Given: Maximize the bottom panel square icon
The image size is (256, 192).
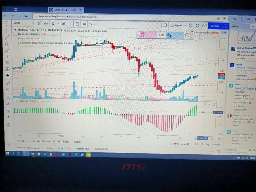Looking at the screenshot, I should coord(218,151).
